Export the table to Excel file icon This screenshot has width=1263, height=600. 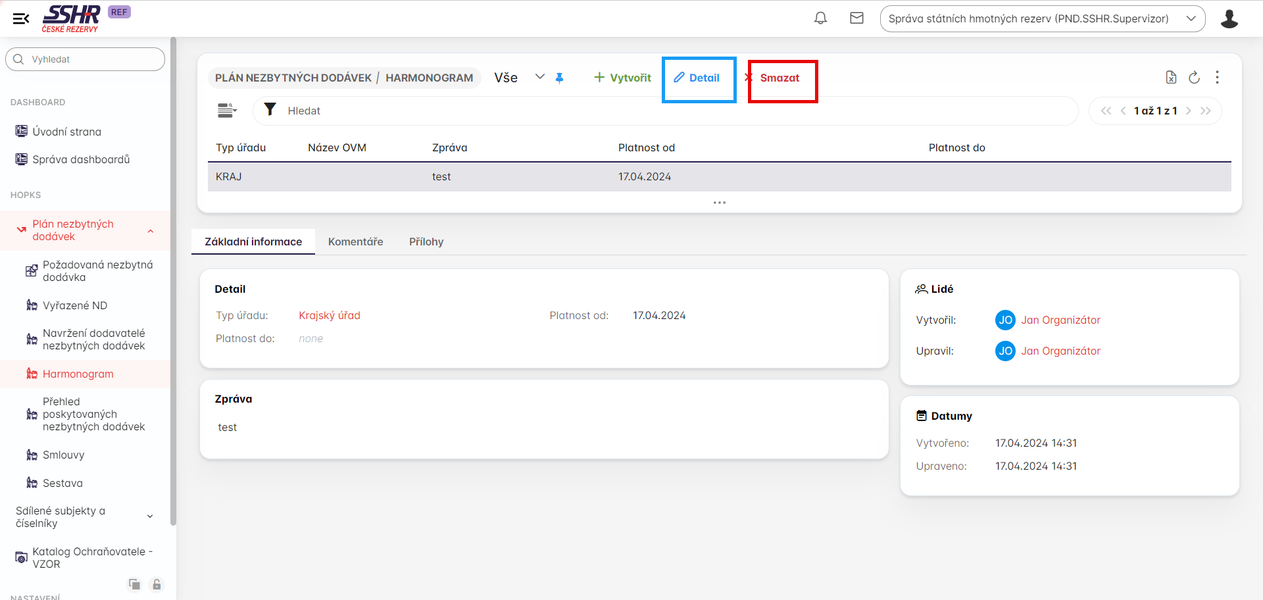point(1171,78)
